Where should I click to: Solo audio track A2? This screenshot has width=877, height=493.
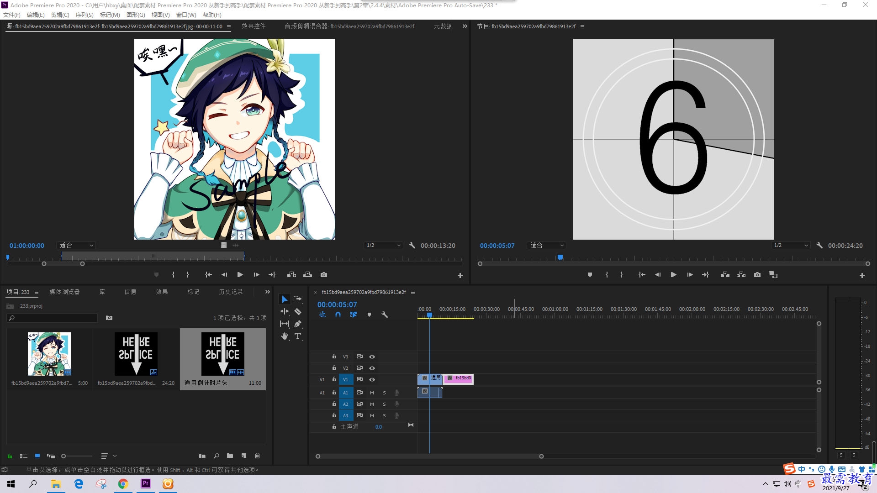point(384,404)
